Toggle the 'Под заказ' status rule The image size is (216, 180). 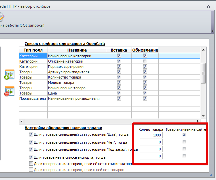pos(31,149)
